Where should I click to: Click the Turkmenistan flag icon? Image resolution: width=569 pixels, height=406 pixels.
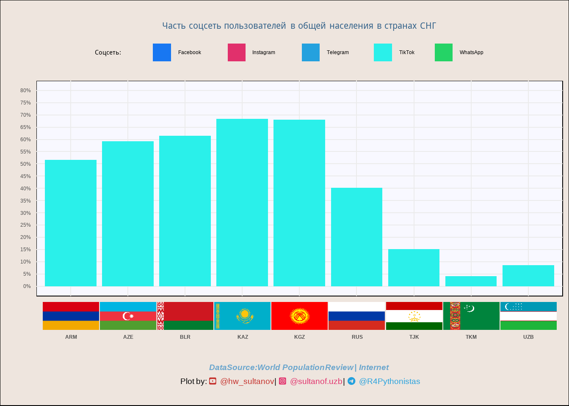click(471, 316)
